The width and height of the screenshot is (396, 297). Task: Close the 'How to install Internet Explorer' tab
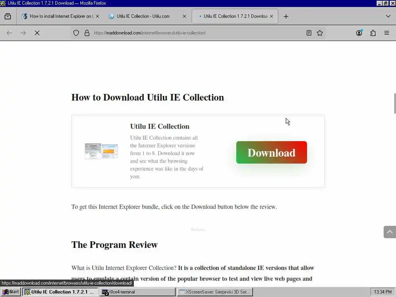point(97,16)
